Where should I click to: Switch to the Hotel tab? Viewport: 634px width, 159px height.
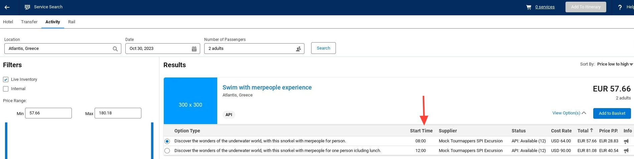coord(8,22)
